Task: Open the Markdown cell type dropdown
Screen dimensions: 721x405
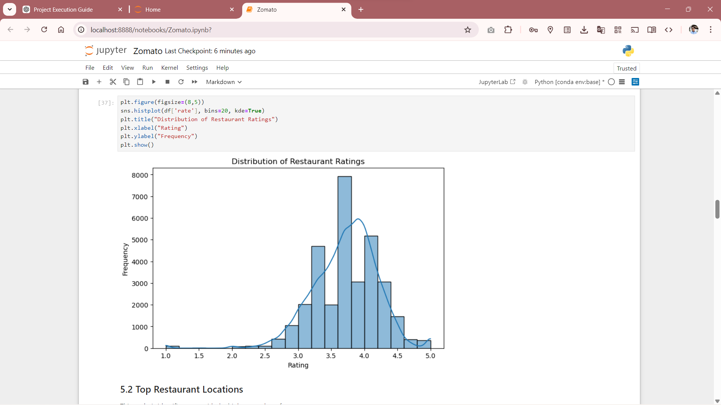Action: point(224,82)
